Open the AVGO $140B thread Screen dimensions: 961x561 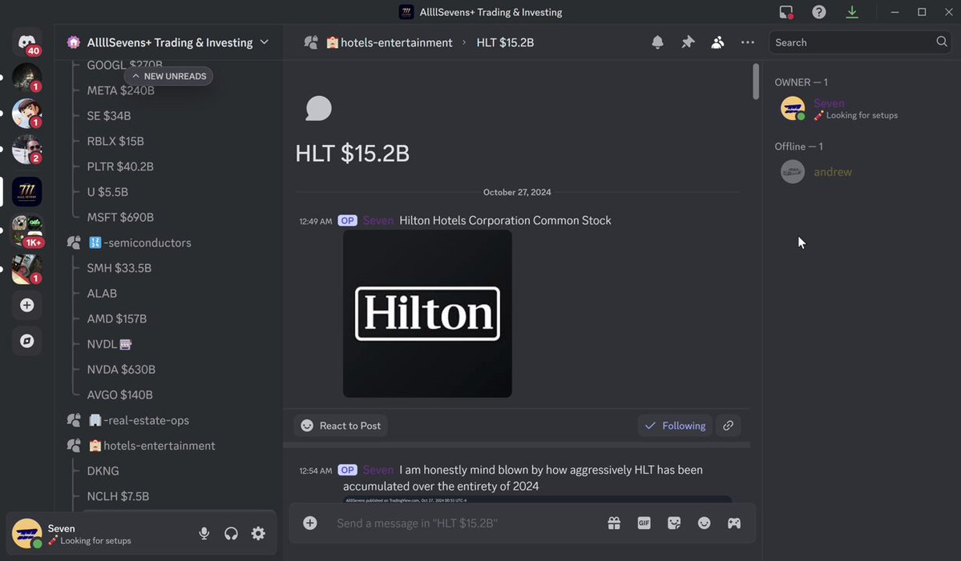click(119, 395)
